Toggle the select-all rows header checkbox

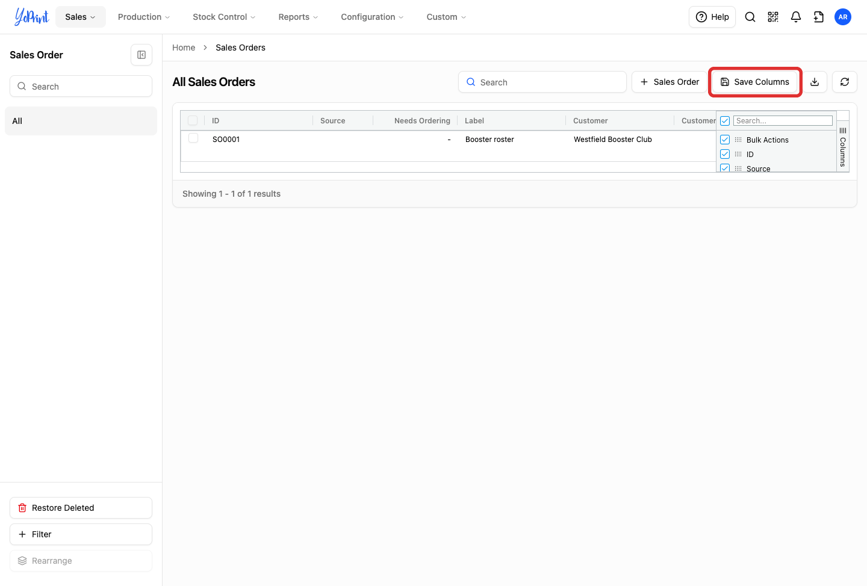[193, 120]
